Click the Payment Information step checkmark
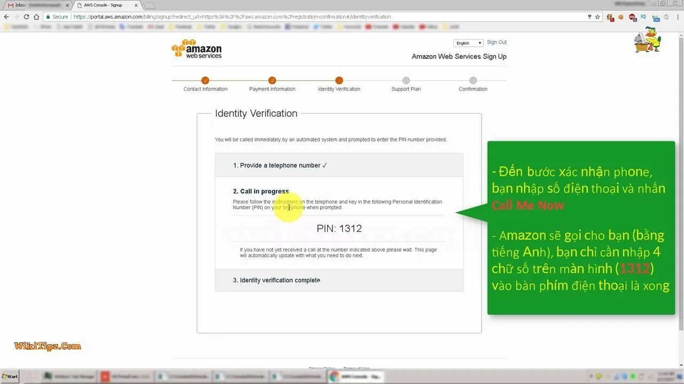The height and width of the screenshot is (384, 684). coord(272,81)
